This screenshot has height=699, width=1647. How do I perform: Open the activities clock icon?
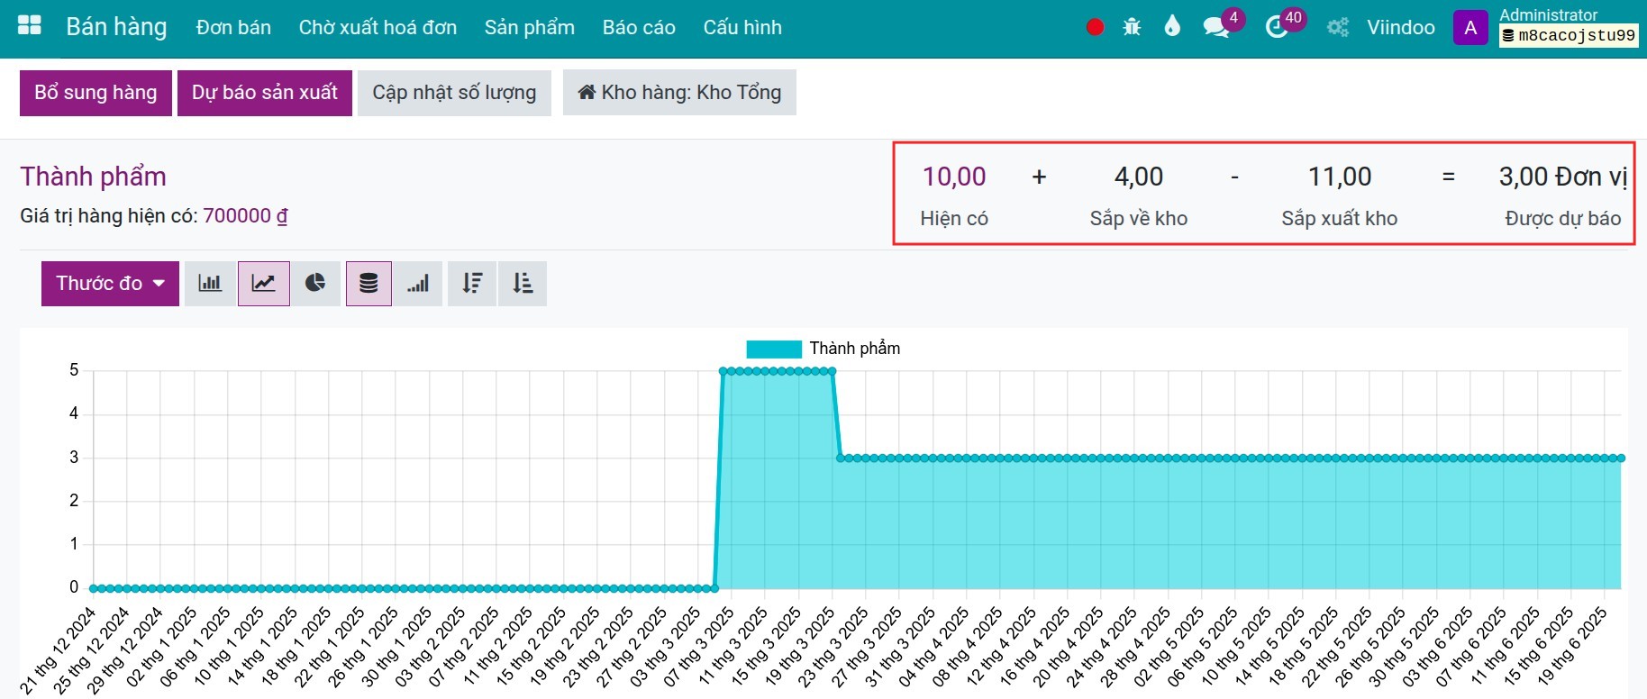click(x=1277, y=27)
